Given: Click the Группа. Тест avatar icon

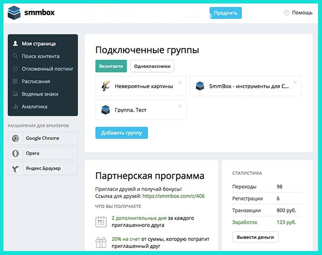Looking at the screenshot, I should [x=105, y=110].
